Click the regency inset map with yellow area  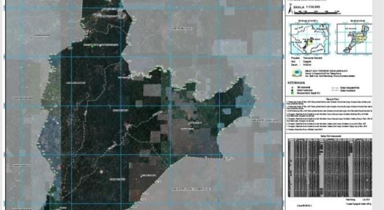tap(355, 39)
